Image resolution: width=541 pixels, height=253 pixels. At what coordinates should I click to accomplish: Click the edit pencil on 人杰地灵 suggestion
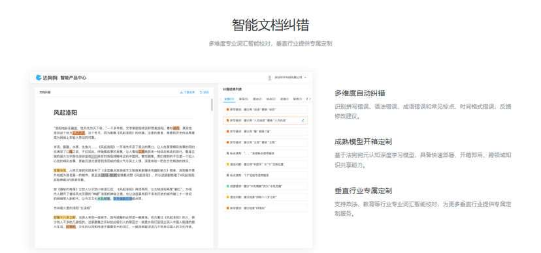pos(303,121)
